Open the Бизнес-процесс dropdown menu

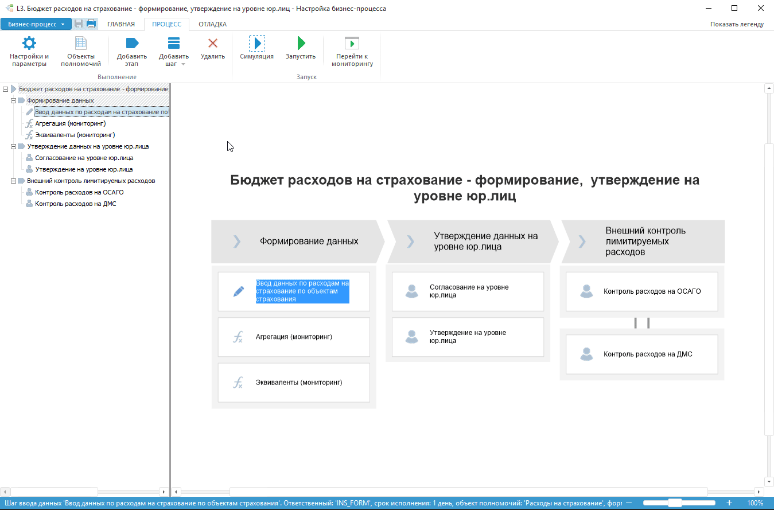[x=36, y=24]
